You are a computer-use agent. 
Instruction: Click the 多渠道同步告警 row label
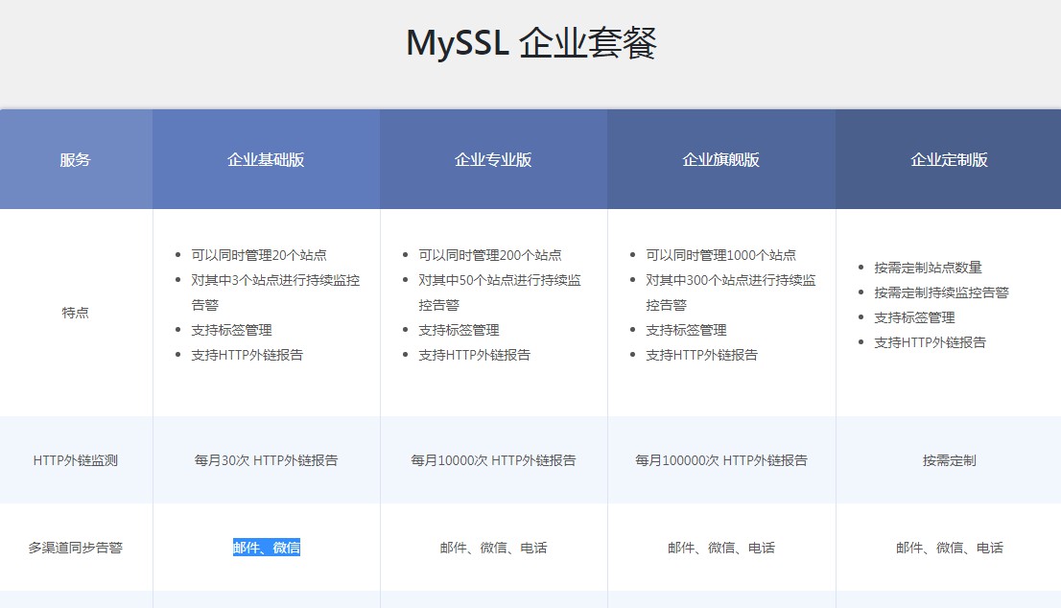75,548
